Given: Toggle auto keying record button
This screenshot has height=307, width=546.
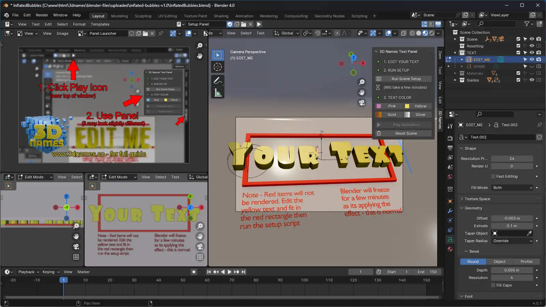Looking at the screenshot, I should click(194, 272).
